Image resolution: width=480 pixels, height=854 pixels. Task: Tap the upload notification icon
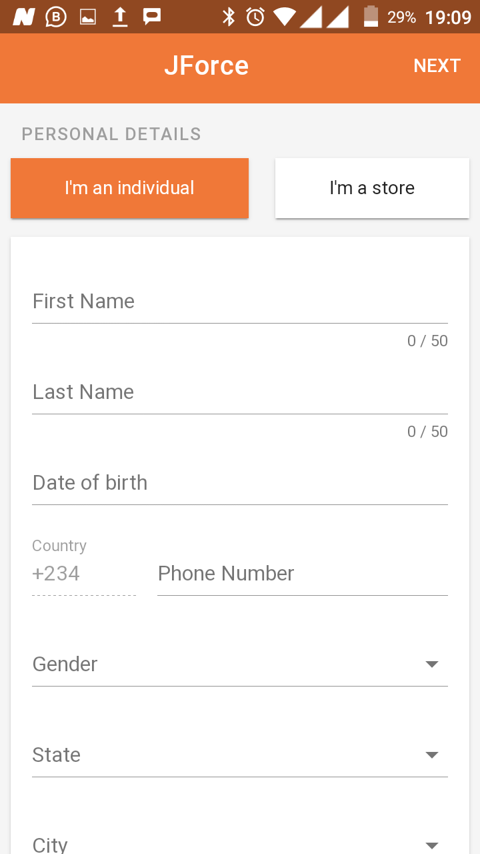(120, 17)
